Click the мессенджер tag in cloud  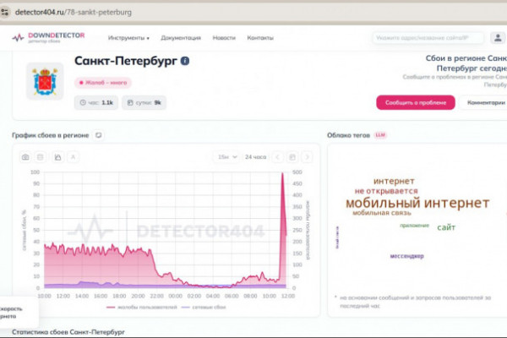point(406,256)
